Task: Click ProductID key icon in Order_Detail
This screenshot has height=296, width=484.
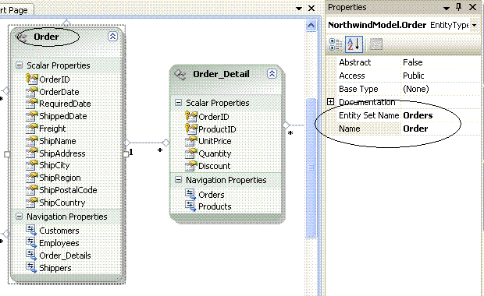Action: [x=190, y=129]
